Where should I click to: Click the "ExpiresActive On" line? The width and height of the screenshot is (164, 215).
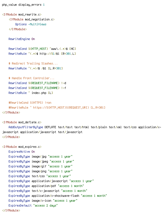click(x=22, y=152)
